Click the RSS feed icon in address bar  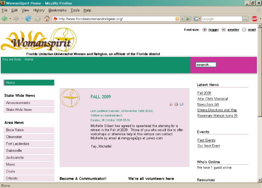click(x=177, y=19)
